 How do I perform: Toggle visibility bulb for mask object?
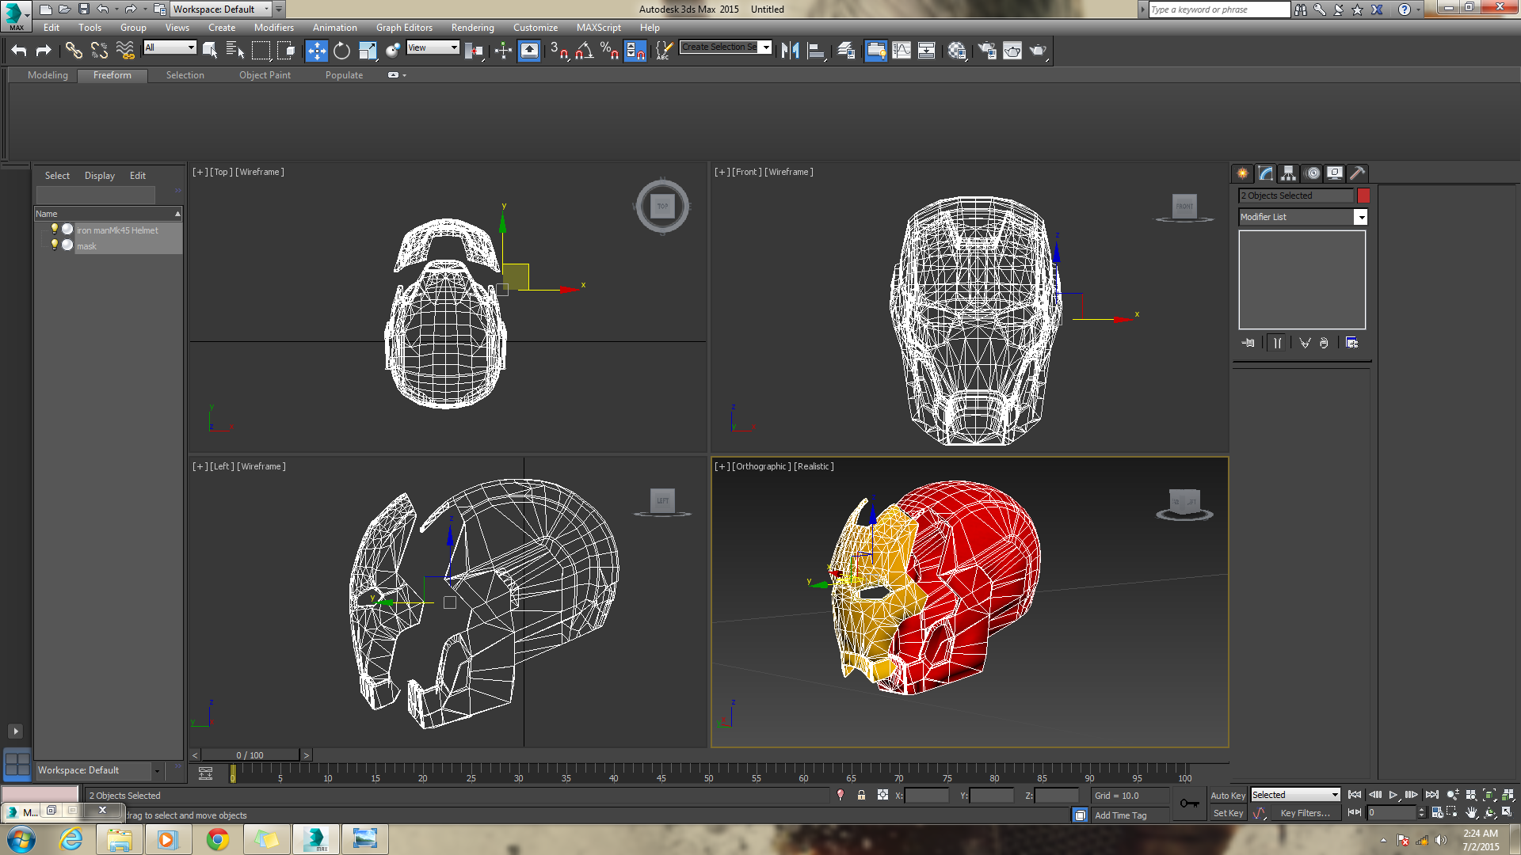55,245
